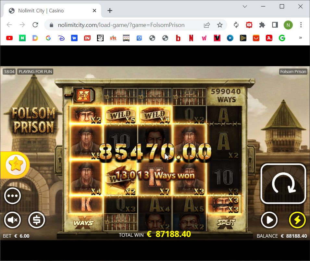Click the xWays feature label
The width and height of the screenshot is (310, 261).
click(84, 223)
